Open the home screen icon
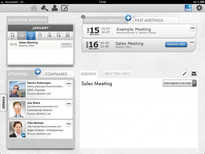The image size is (205, 154). (x=34, y=8)
